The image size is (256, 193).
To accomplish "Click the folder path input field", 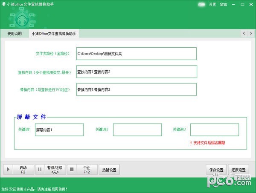I will 137,54.
